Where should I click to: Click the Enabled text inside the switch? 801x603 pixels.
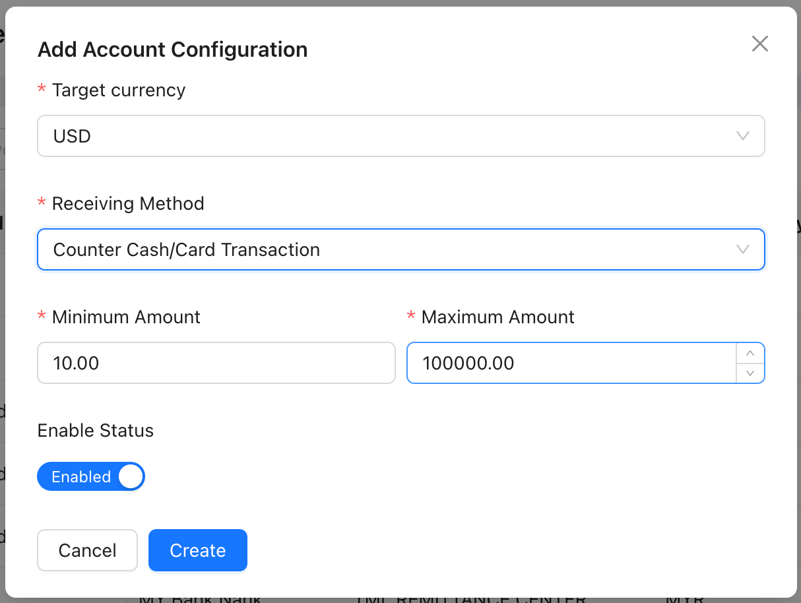click(x=81, y=477)
